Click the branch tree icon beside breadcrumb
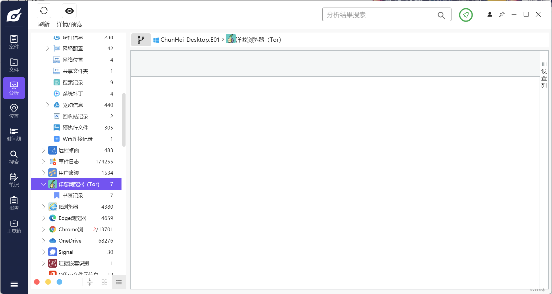 (x=141, y=40)
